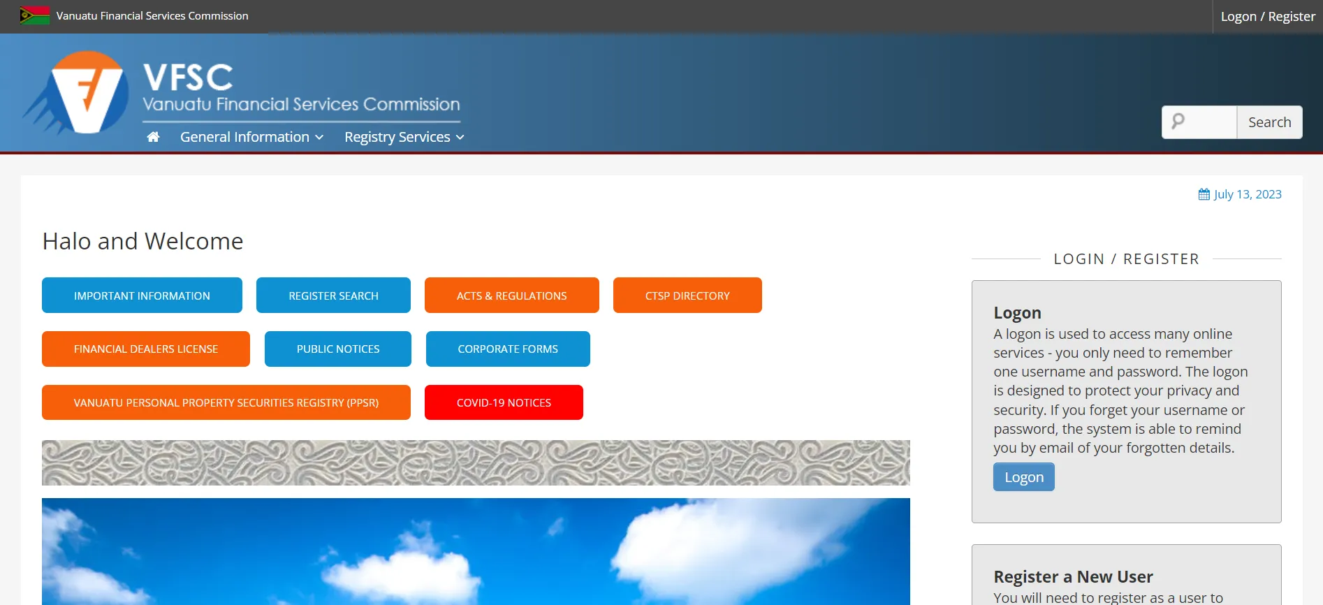Image resolution: width=1323 pixels, height=605 pixels.
Task: Open COVID-19 NOTICES
Action: tap(504, 402)
